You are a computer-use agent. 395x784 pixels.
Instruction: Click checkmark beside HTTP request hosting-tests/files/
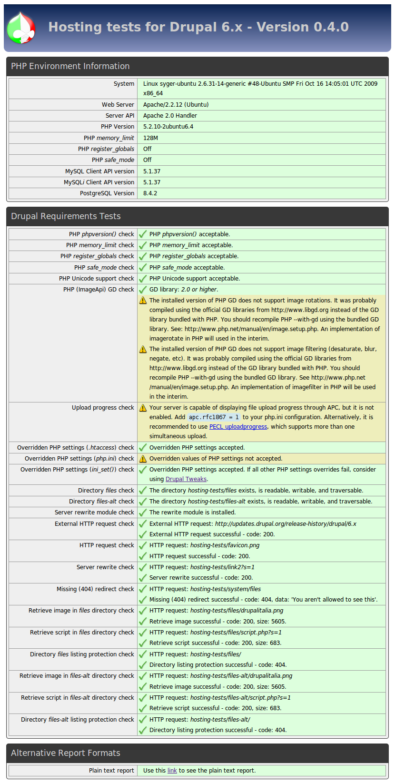(x=143, y=654)
